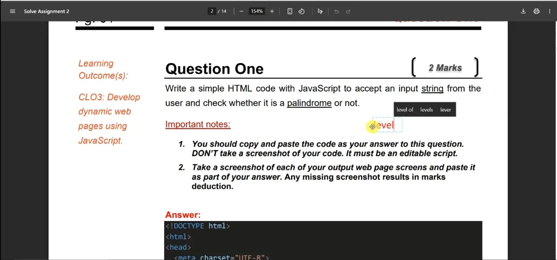
Task: Click the underlined "string" link
Action: (432, 88)
